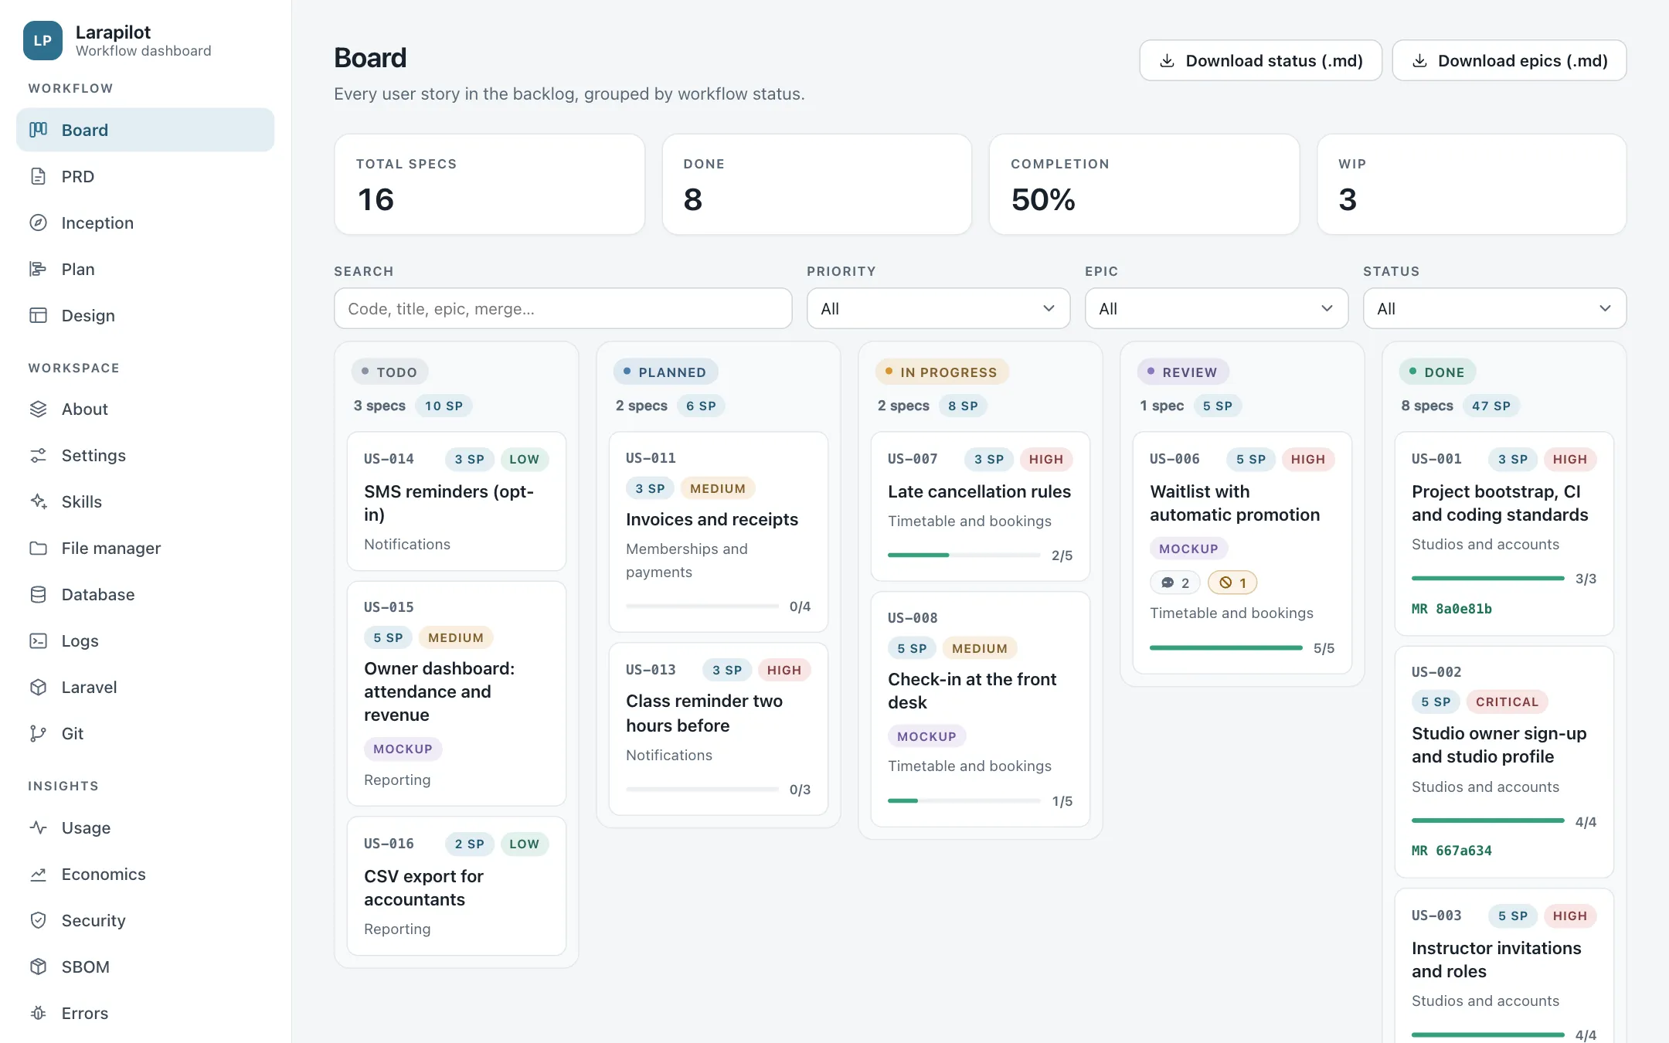Screen dimensions: 1669x1043
Task: Open the Priority filter dropdown
Action: click(x=938, y=308)
